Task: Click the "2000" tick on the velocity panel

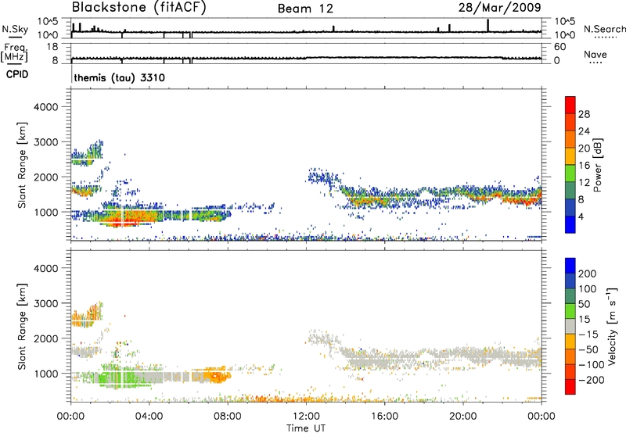Action: tap(46, 338)
